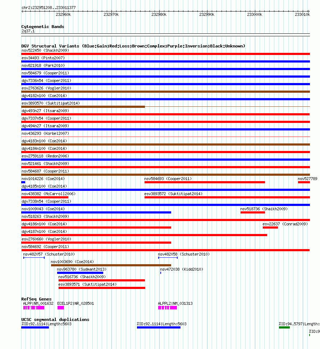Screen dimensions: 320x349
Task: Select nsv518263 (Shaikh2009) label
Action: (45, 217)
